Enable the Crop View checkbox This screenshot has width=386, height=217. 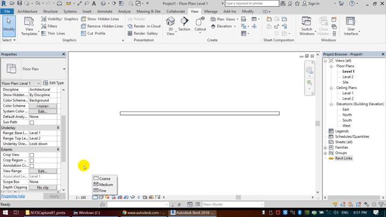tap(32, 155)
